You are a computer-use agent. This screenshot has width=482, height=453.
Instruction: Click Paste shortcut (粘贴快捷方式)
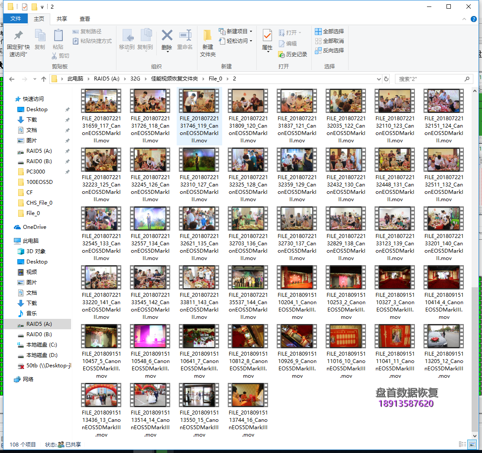[x=92, y=41]
